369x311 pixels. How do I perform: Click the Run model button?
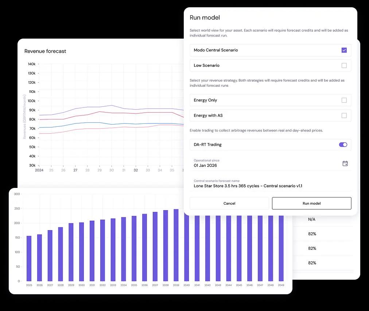[x=311, y=203]
